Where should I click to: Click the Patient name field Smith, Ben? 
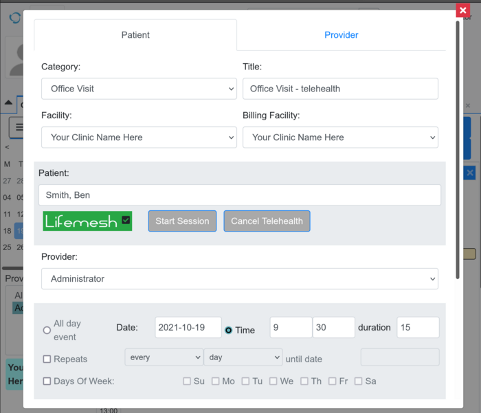(x=240, y=195)
